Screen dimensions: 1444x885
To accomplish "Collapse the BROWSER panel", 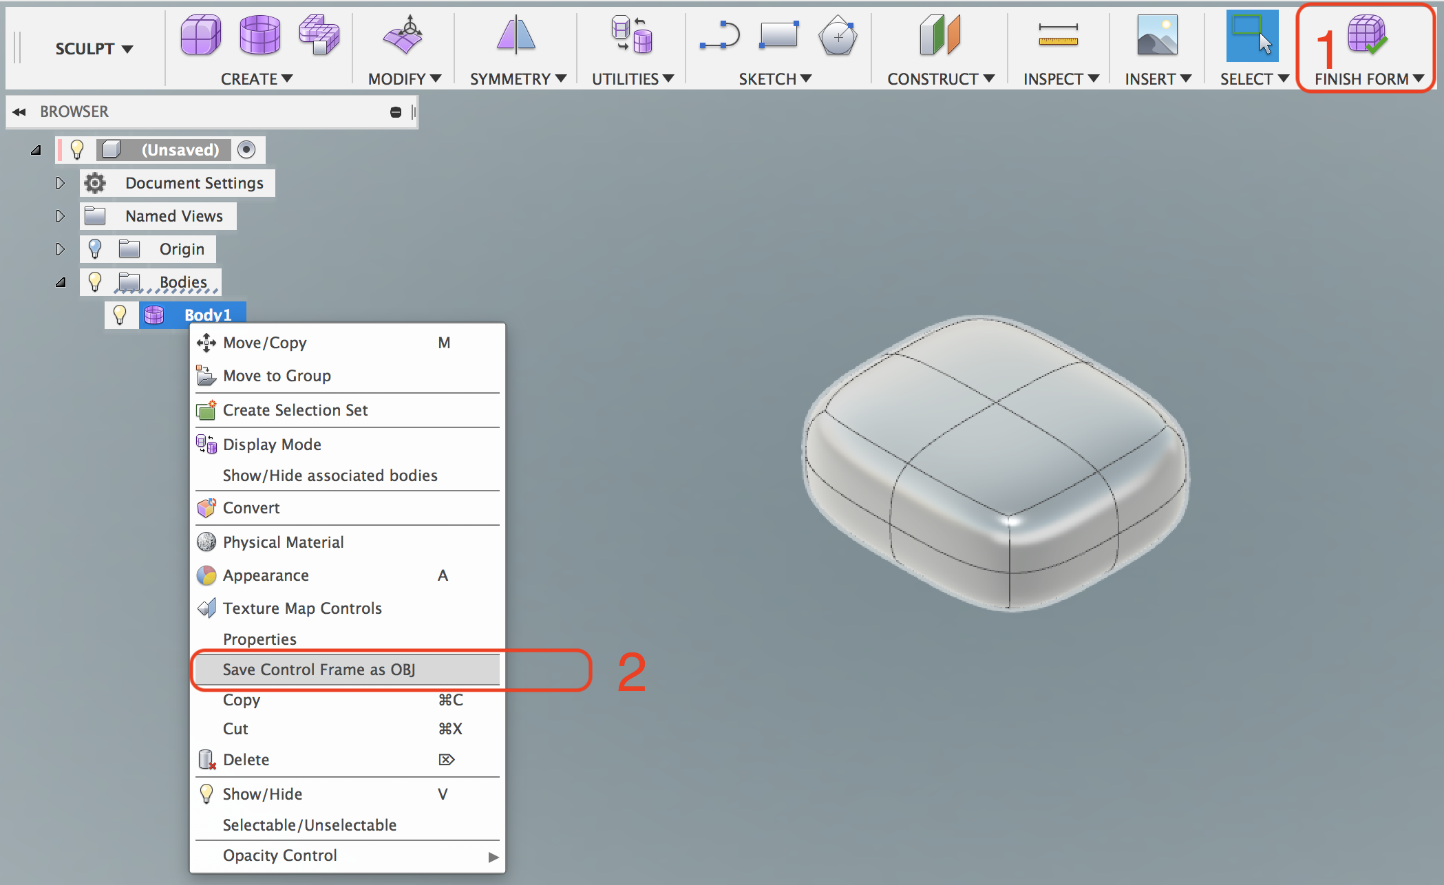I will pos(19,111).
